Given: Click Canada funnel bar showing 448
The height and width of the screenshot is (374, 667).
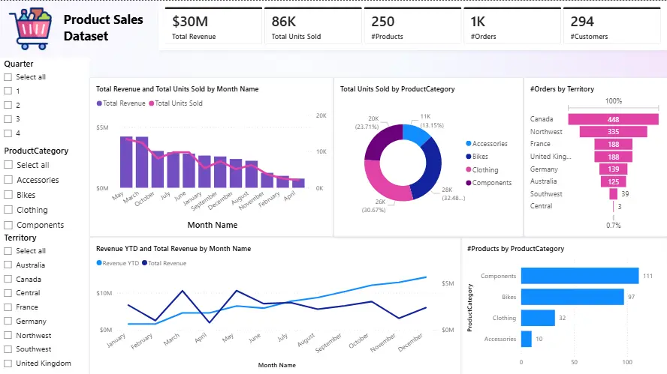Looking at the screenshot, I should [613, 119].
